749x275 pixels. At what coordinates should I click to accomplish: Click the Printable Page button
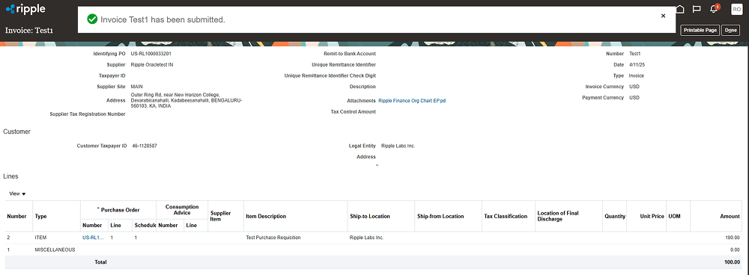click(700, 30)
